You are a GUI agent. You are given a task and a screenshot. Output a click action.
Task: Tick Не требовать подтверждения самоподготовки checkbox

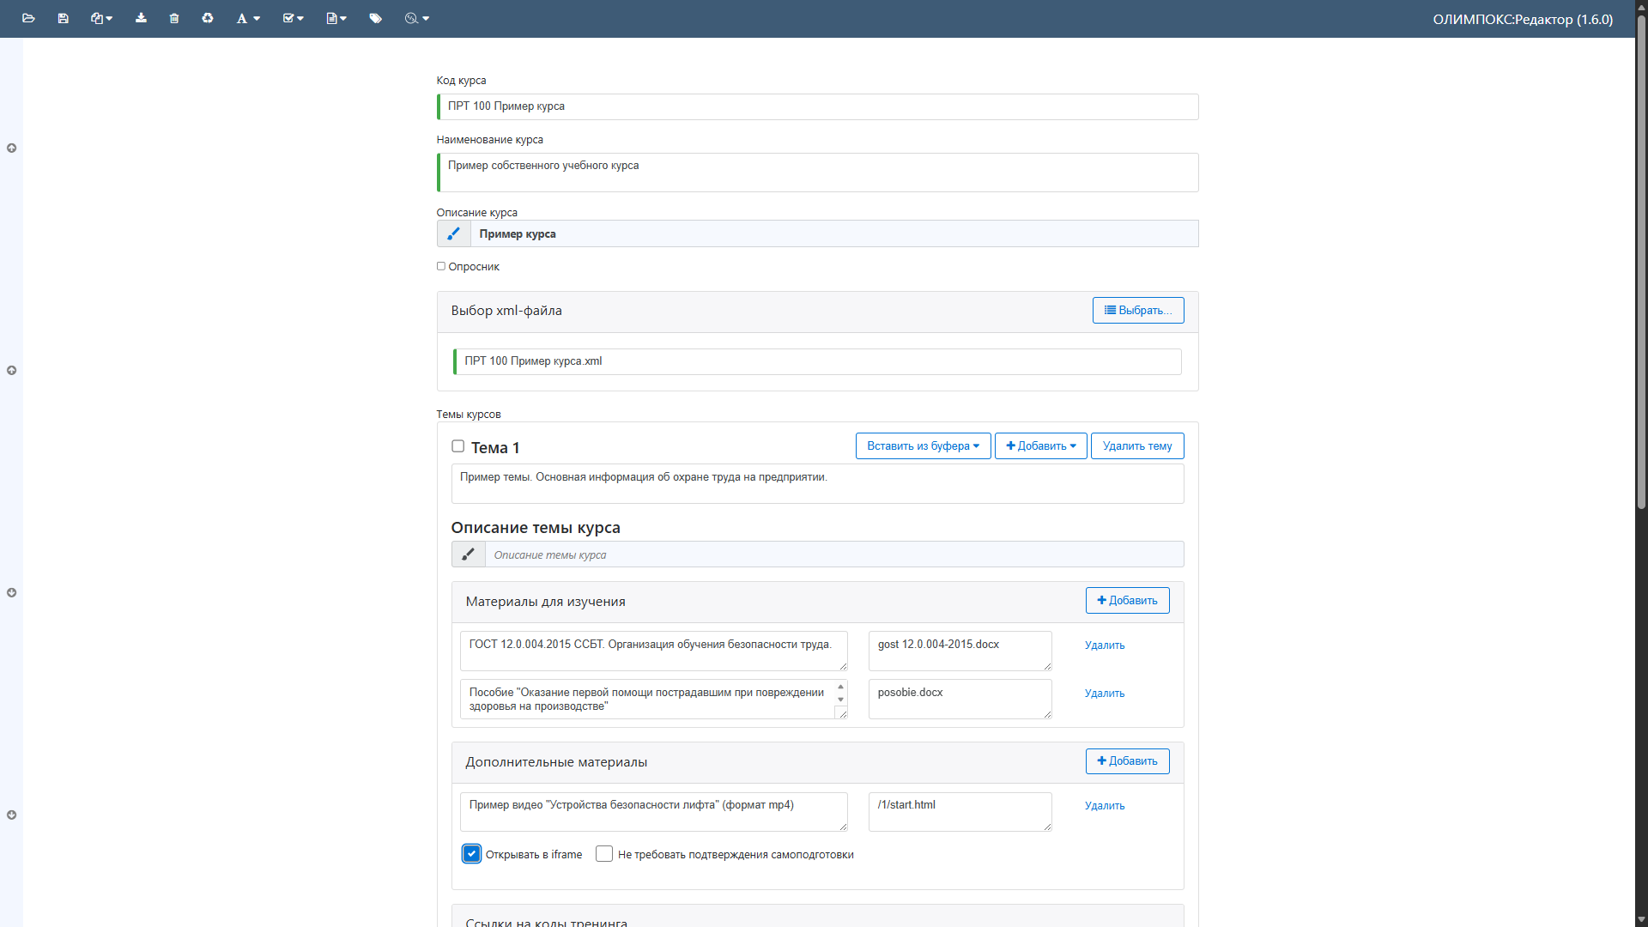(604, 854)
